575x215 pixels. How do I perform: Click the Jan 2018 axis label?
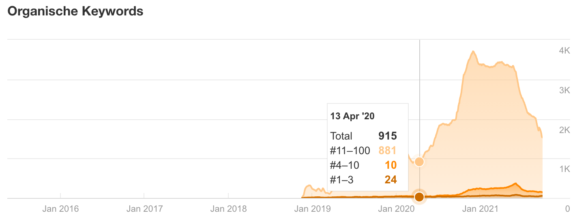(x=228, y=209)
